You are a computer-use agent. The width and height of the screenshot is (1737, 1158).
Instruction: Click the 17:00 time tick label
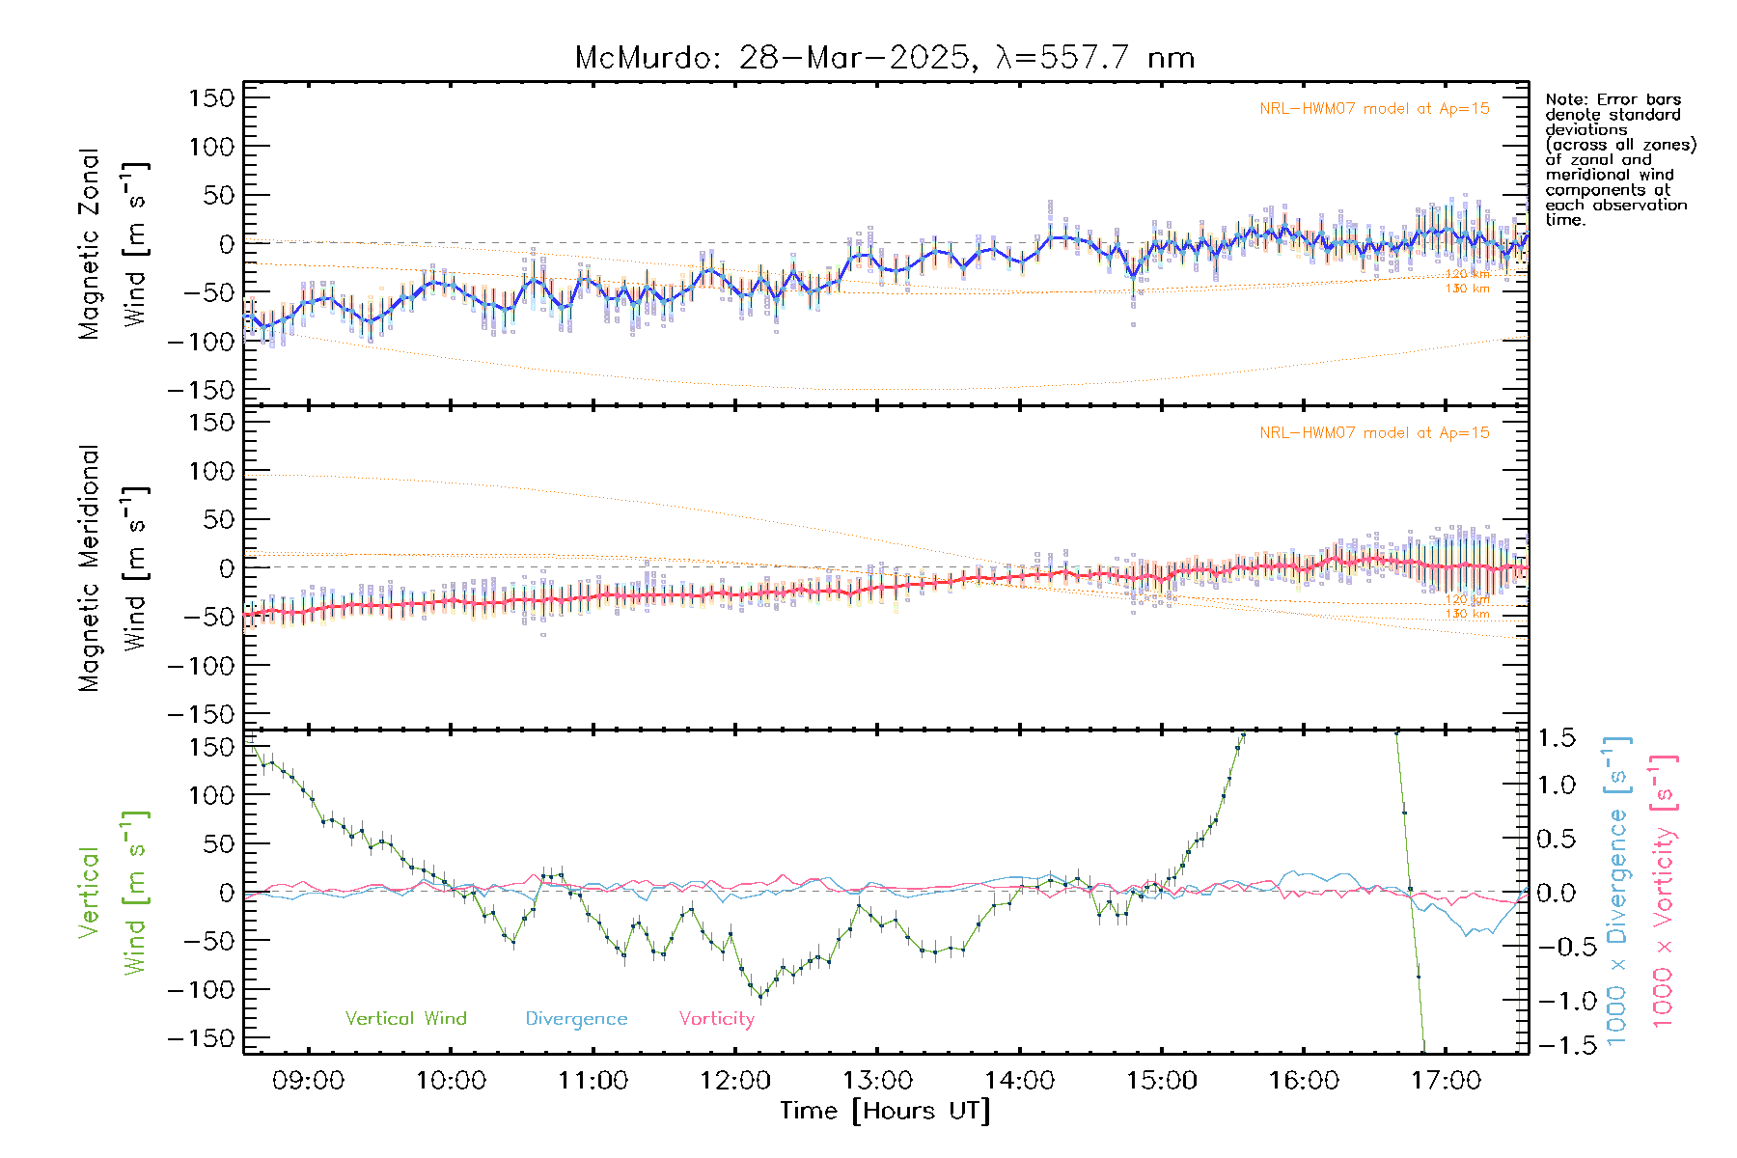(1446, 1080)
